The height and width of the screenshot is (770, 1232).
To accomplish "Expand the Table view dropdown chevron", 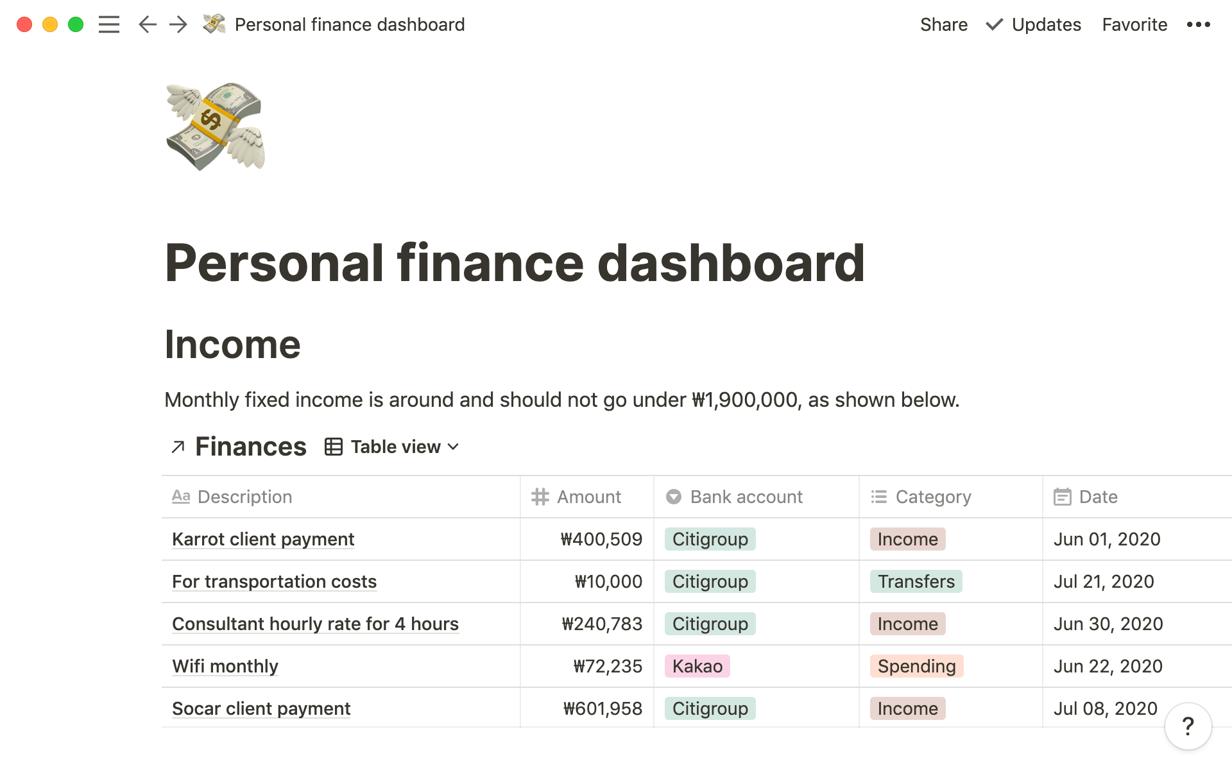I will pos(453,447).
